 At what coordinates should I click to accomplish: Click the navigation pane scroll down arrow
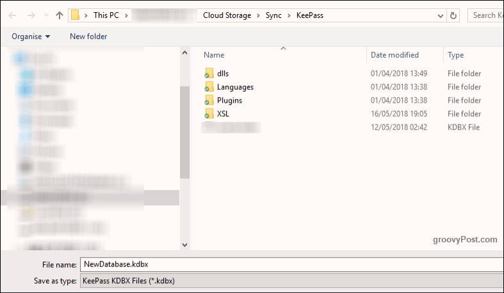click(x=184, y=245)
